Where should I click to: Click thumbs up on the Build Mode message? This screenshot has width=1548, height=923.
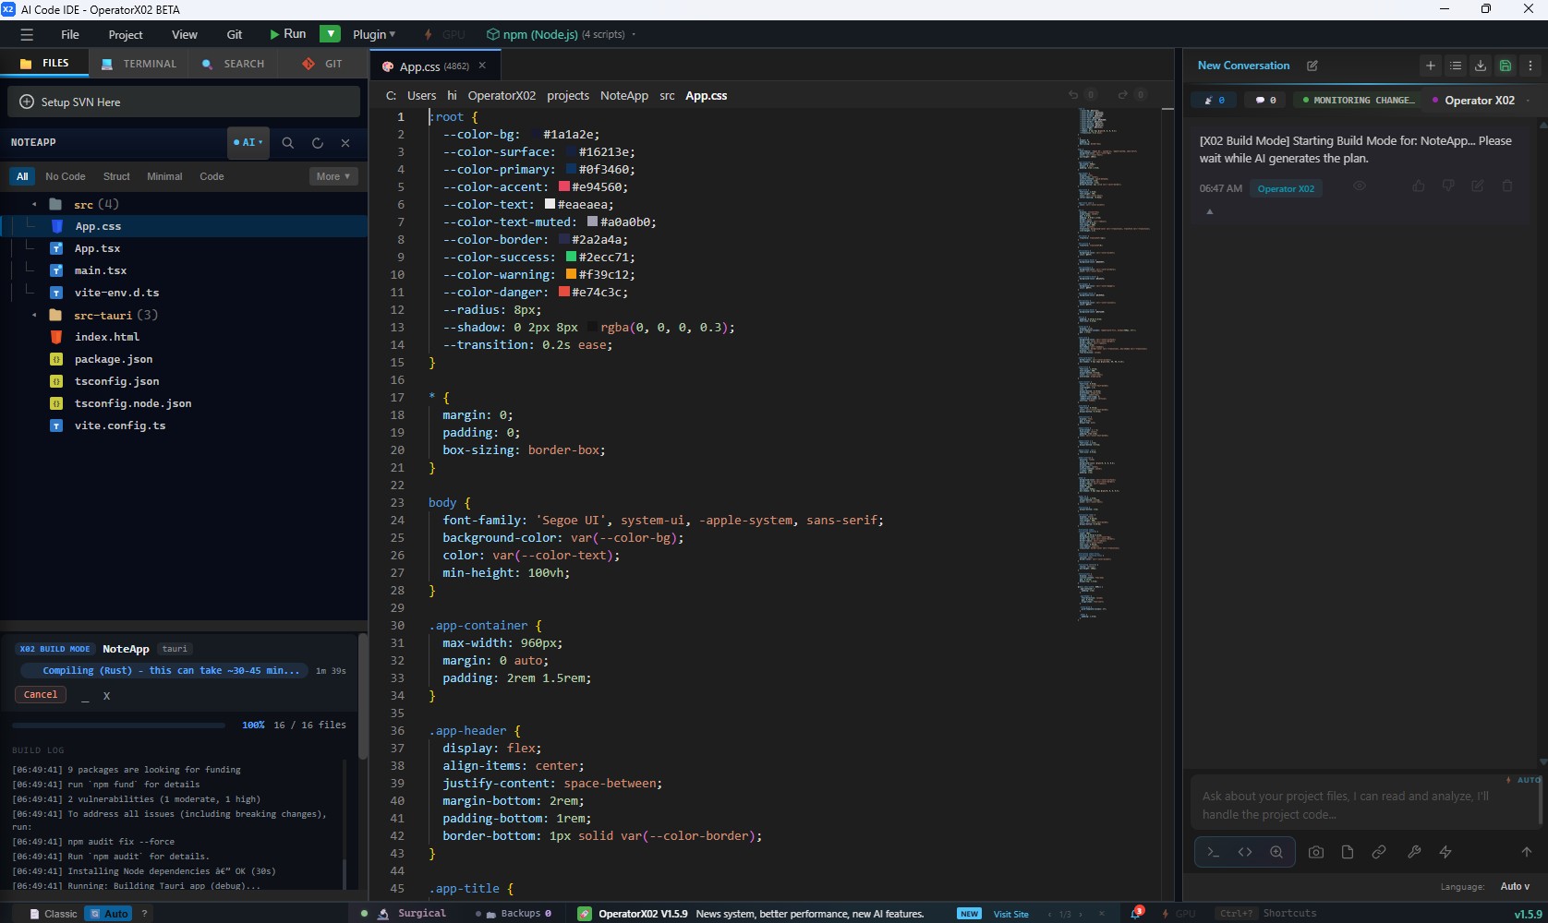click(x=1419, y=186)
